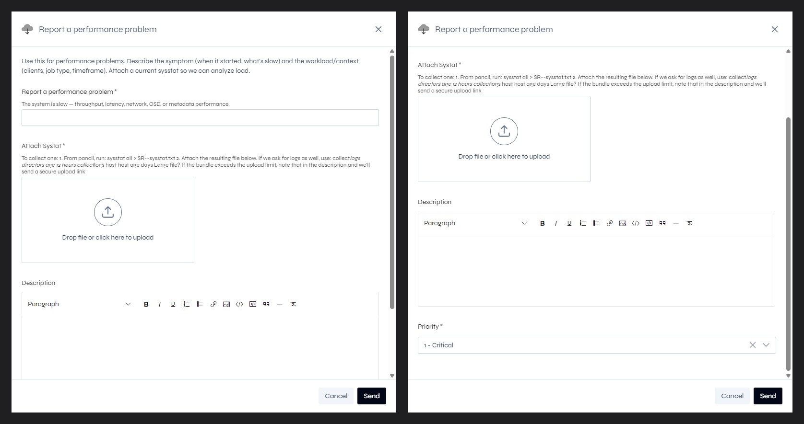Clear formatting in the right dialog's editor
This screenshot has height=424, width=804.
[689, 223]
